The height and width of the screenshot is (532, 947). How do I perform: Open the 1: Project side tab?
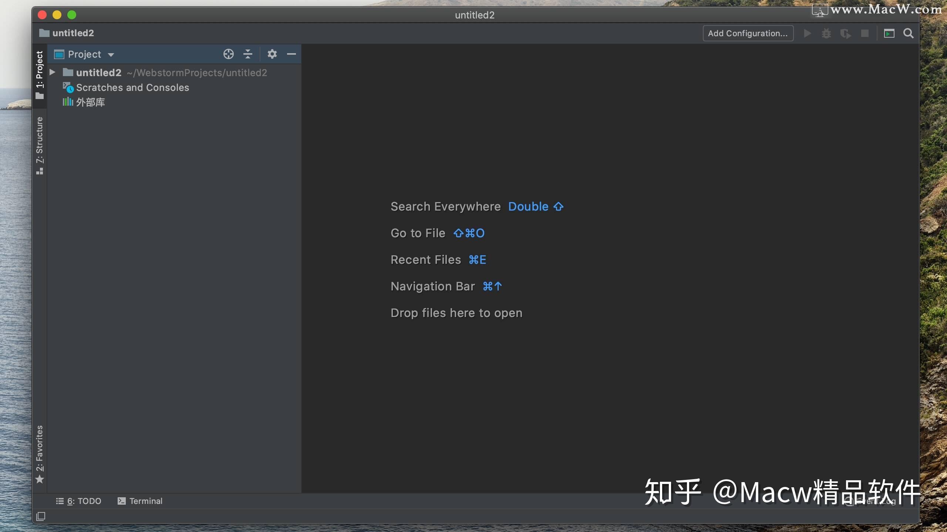[x=40, y=76]
